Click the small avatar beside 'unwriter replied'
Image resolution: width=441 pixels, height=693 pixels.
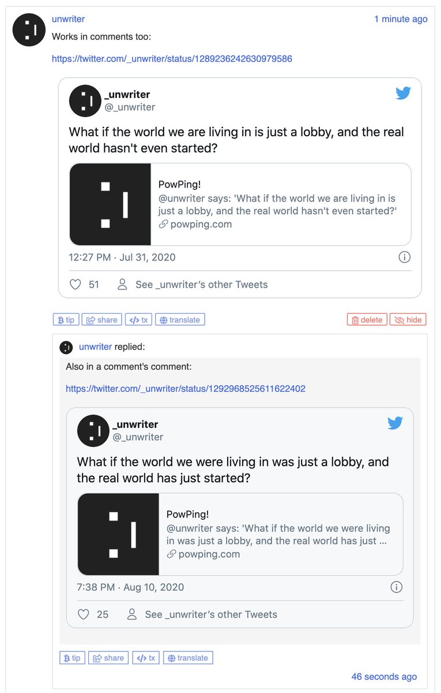(66, 347)
